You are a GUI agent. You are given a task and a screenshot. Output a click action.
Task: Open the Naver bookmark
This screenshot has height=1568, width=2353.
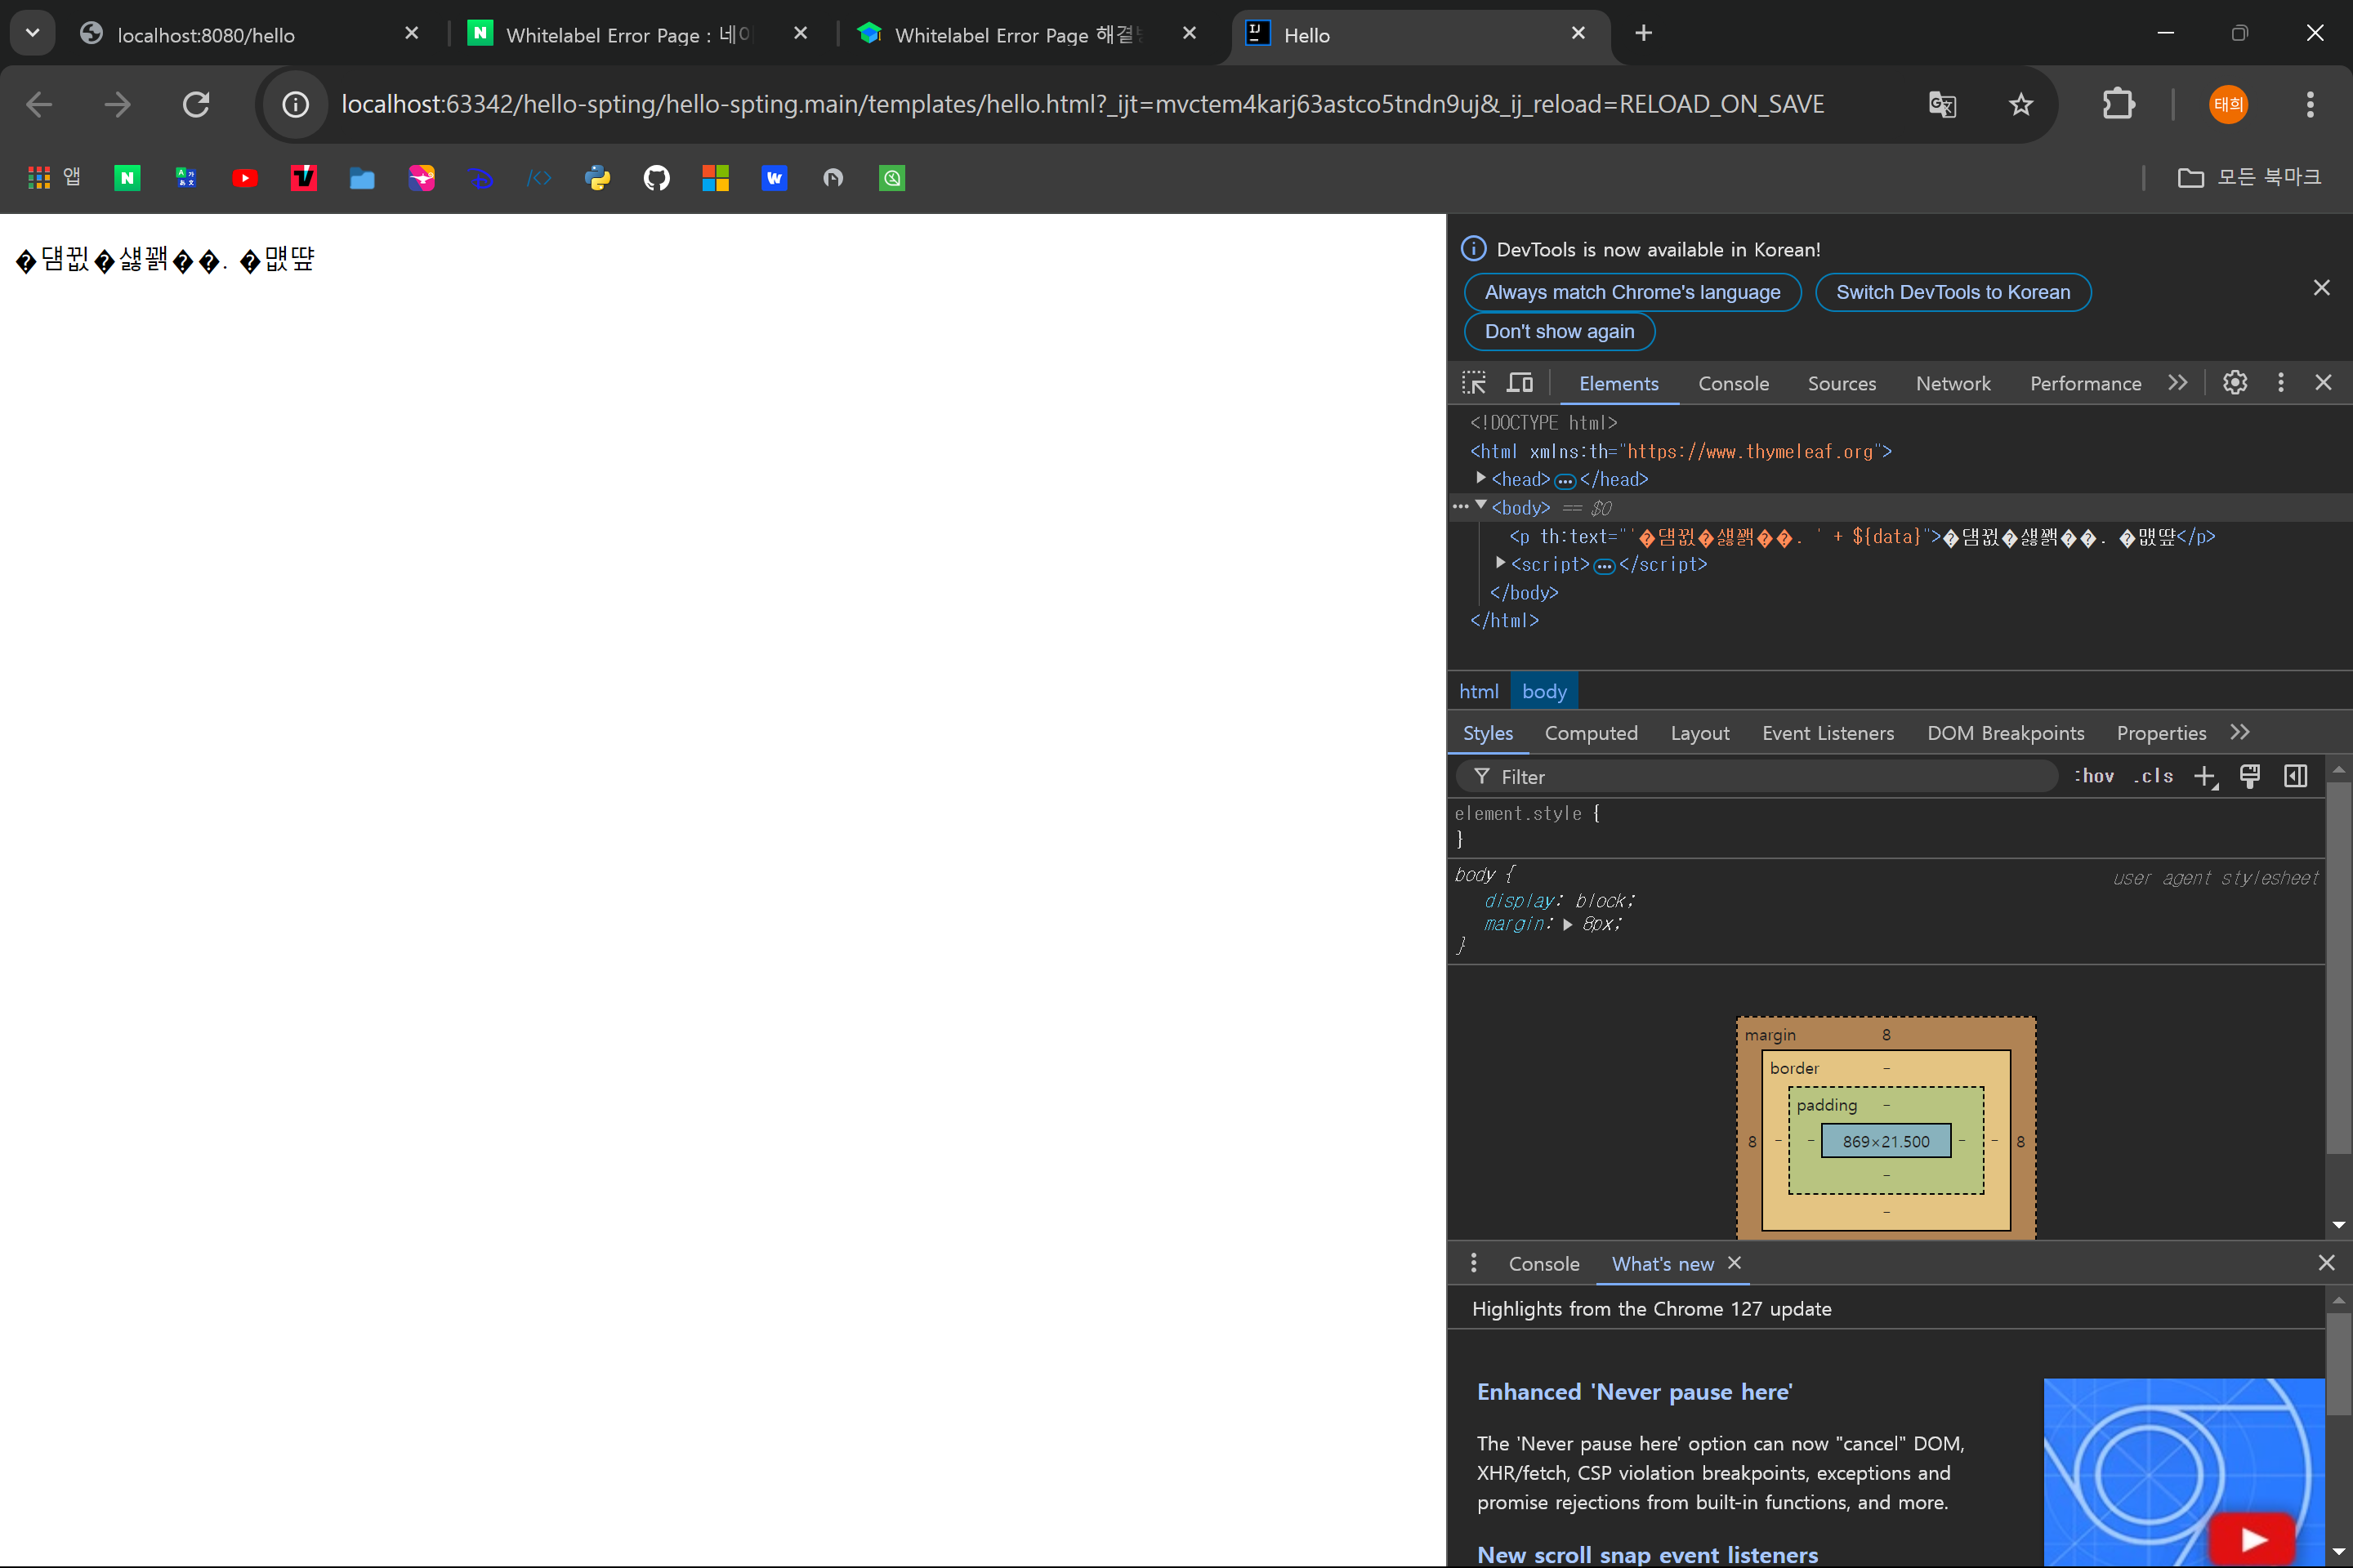click(x=127, y=178)
